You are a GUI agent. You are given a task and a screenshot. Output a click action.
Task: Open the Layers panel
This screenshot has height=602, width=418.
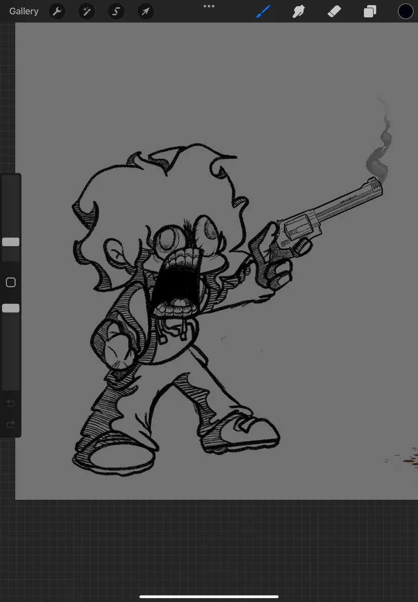tap(370, 11)
